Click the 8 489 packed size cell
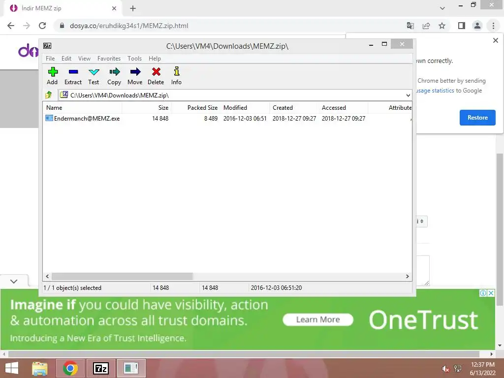Viewport: 504px width, 378px height. (211, 118)
